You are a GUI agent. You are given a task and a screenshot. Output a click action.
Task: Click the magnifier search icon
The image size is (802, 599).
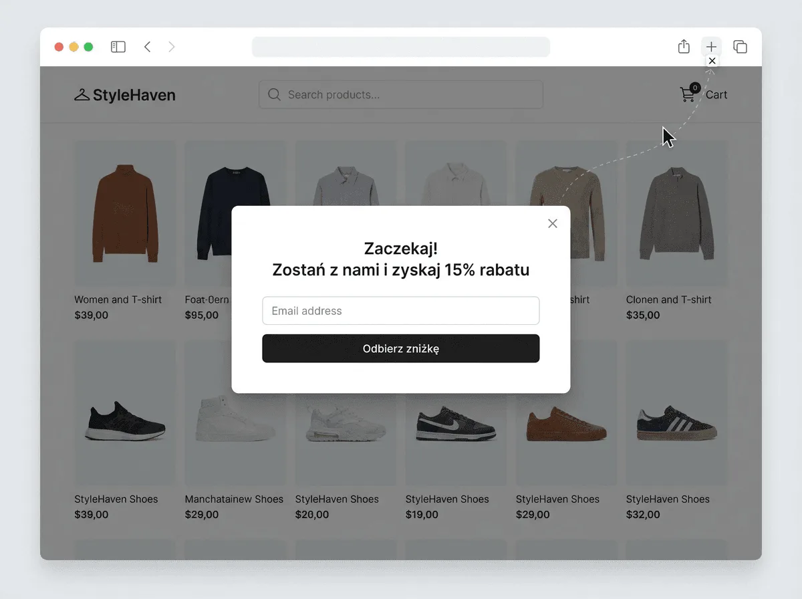pos(274,95)
